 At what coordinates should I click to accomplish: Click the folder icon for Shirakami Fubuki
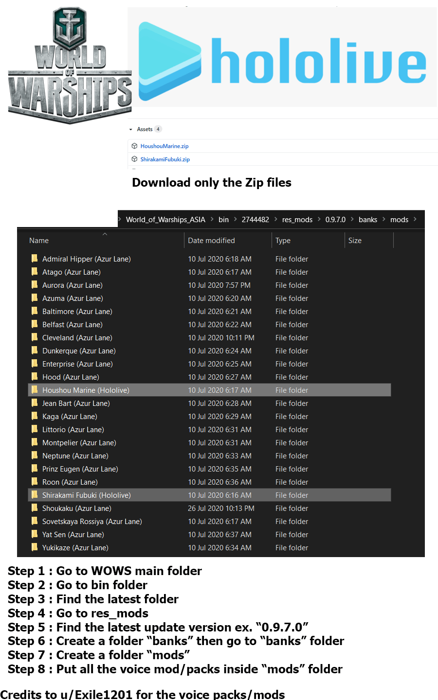coord(35,495)
